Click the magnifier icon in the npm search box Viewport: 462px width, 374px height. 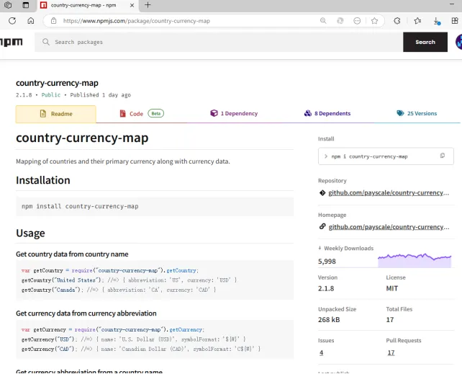pos(45,42)
